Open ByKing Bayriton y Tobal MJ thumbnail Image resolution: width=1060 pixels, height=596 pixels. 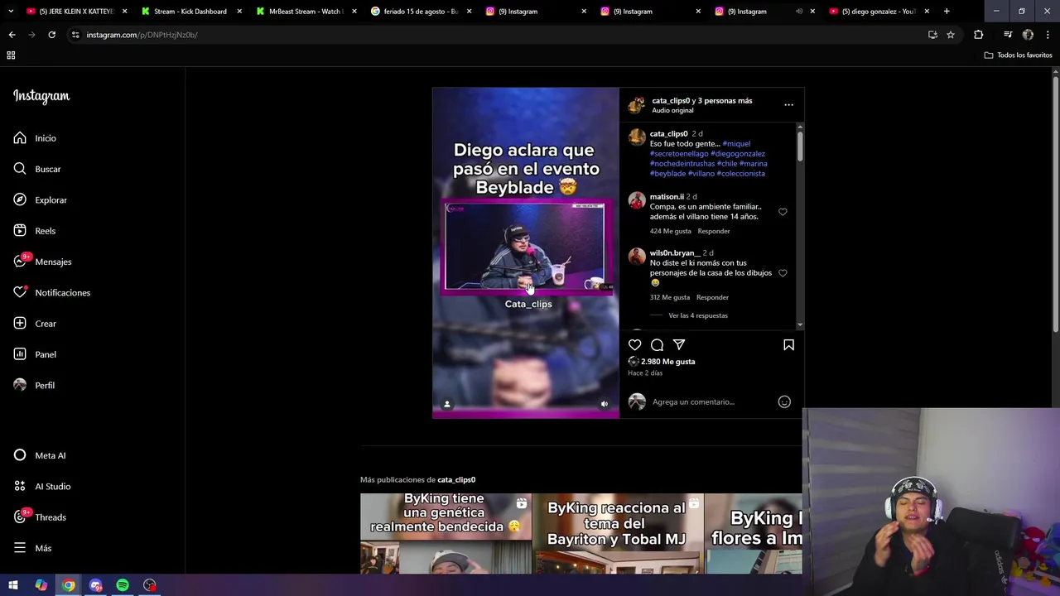point(617,534)
